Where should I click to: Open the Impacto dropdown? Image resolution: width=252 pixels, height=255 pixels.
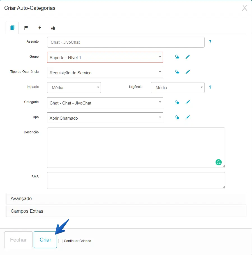74,87
